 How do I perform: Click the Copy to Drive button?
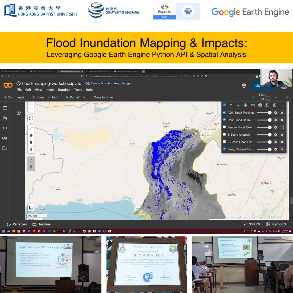pos(103,97)
